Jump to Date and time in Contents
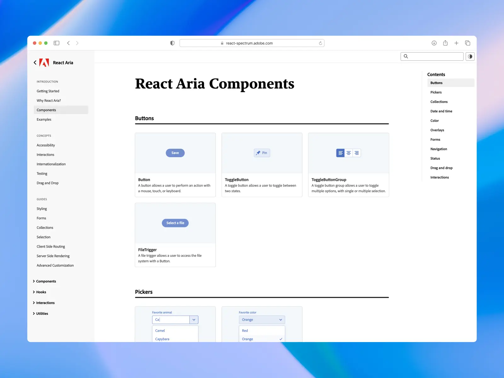The height and width of the screenshot is (378, 504). pos(441,111)
